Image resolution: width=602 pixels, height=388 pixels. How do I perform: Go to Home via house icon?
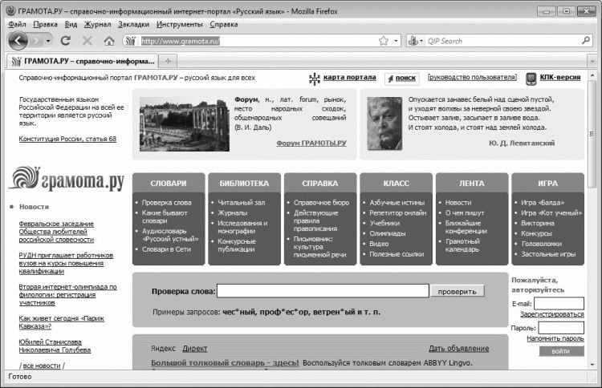[109, 41]
